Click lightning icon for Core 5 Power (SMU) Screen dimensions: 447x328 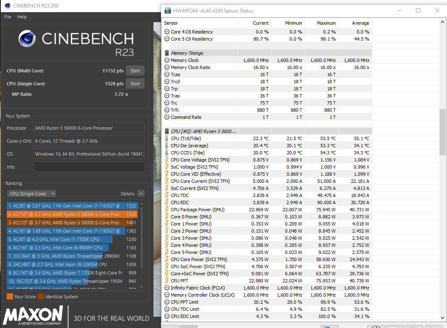click(167, 252)
